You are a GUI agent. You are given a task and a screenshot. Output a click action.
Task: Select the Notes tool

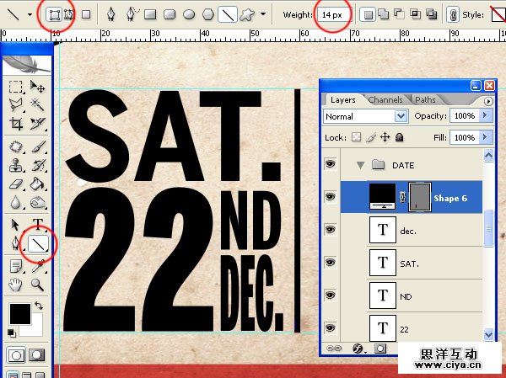pyautogui.click(x=15, y=267)
